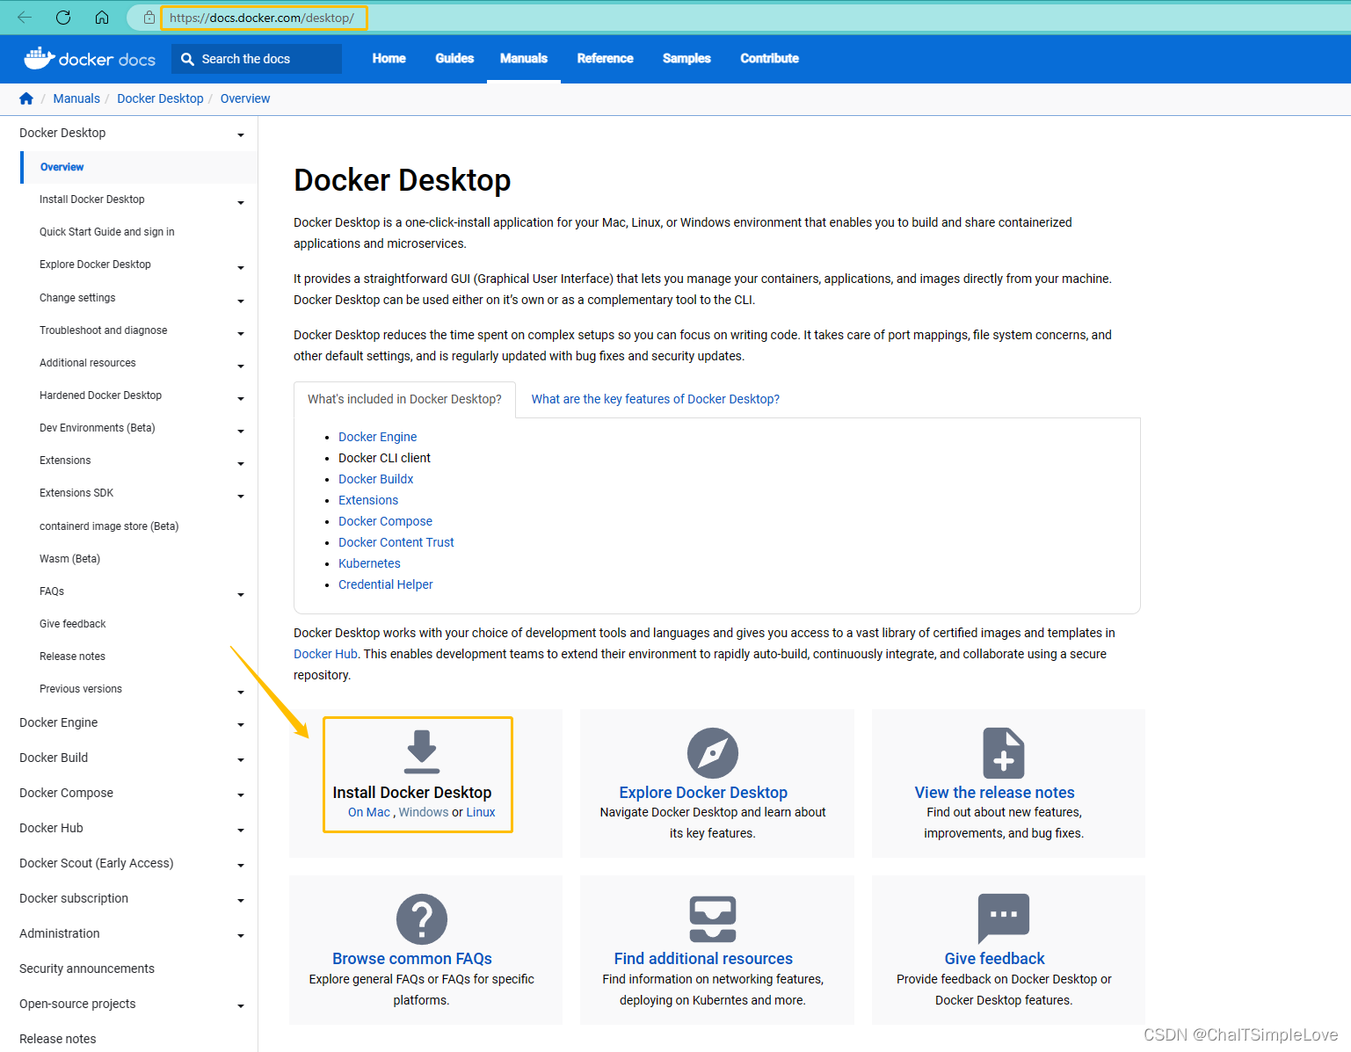Switch to the key features tab
This screenshot has width=1351, height=1052.
click(654, 399)
